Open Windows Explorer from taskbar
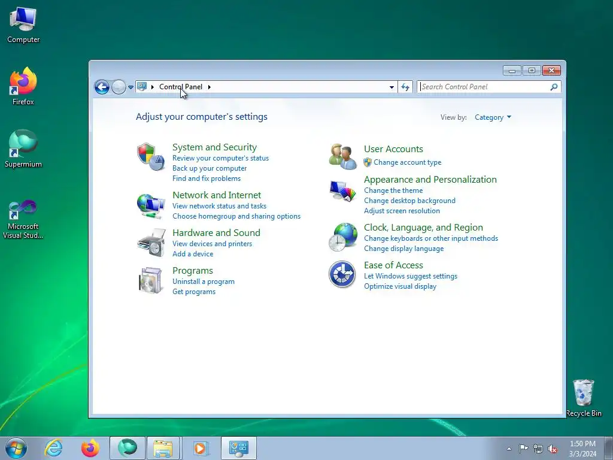This screenshot has width=613, height=460. point(163,448)
